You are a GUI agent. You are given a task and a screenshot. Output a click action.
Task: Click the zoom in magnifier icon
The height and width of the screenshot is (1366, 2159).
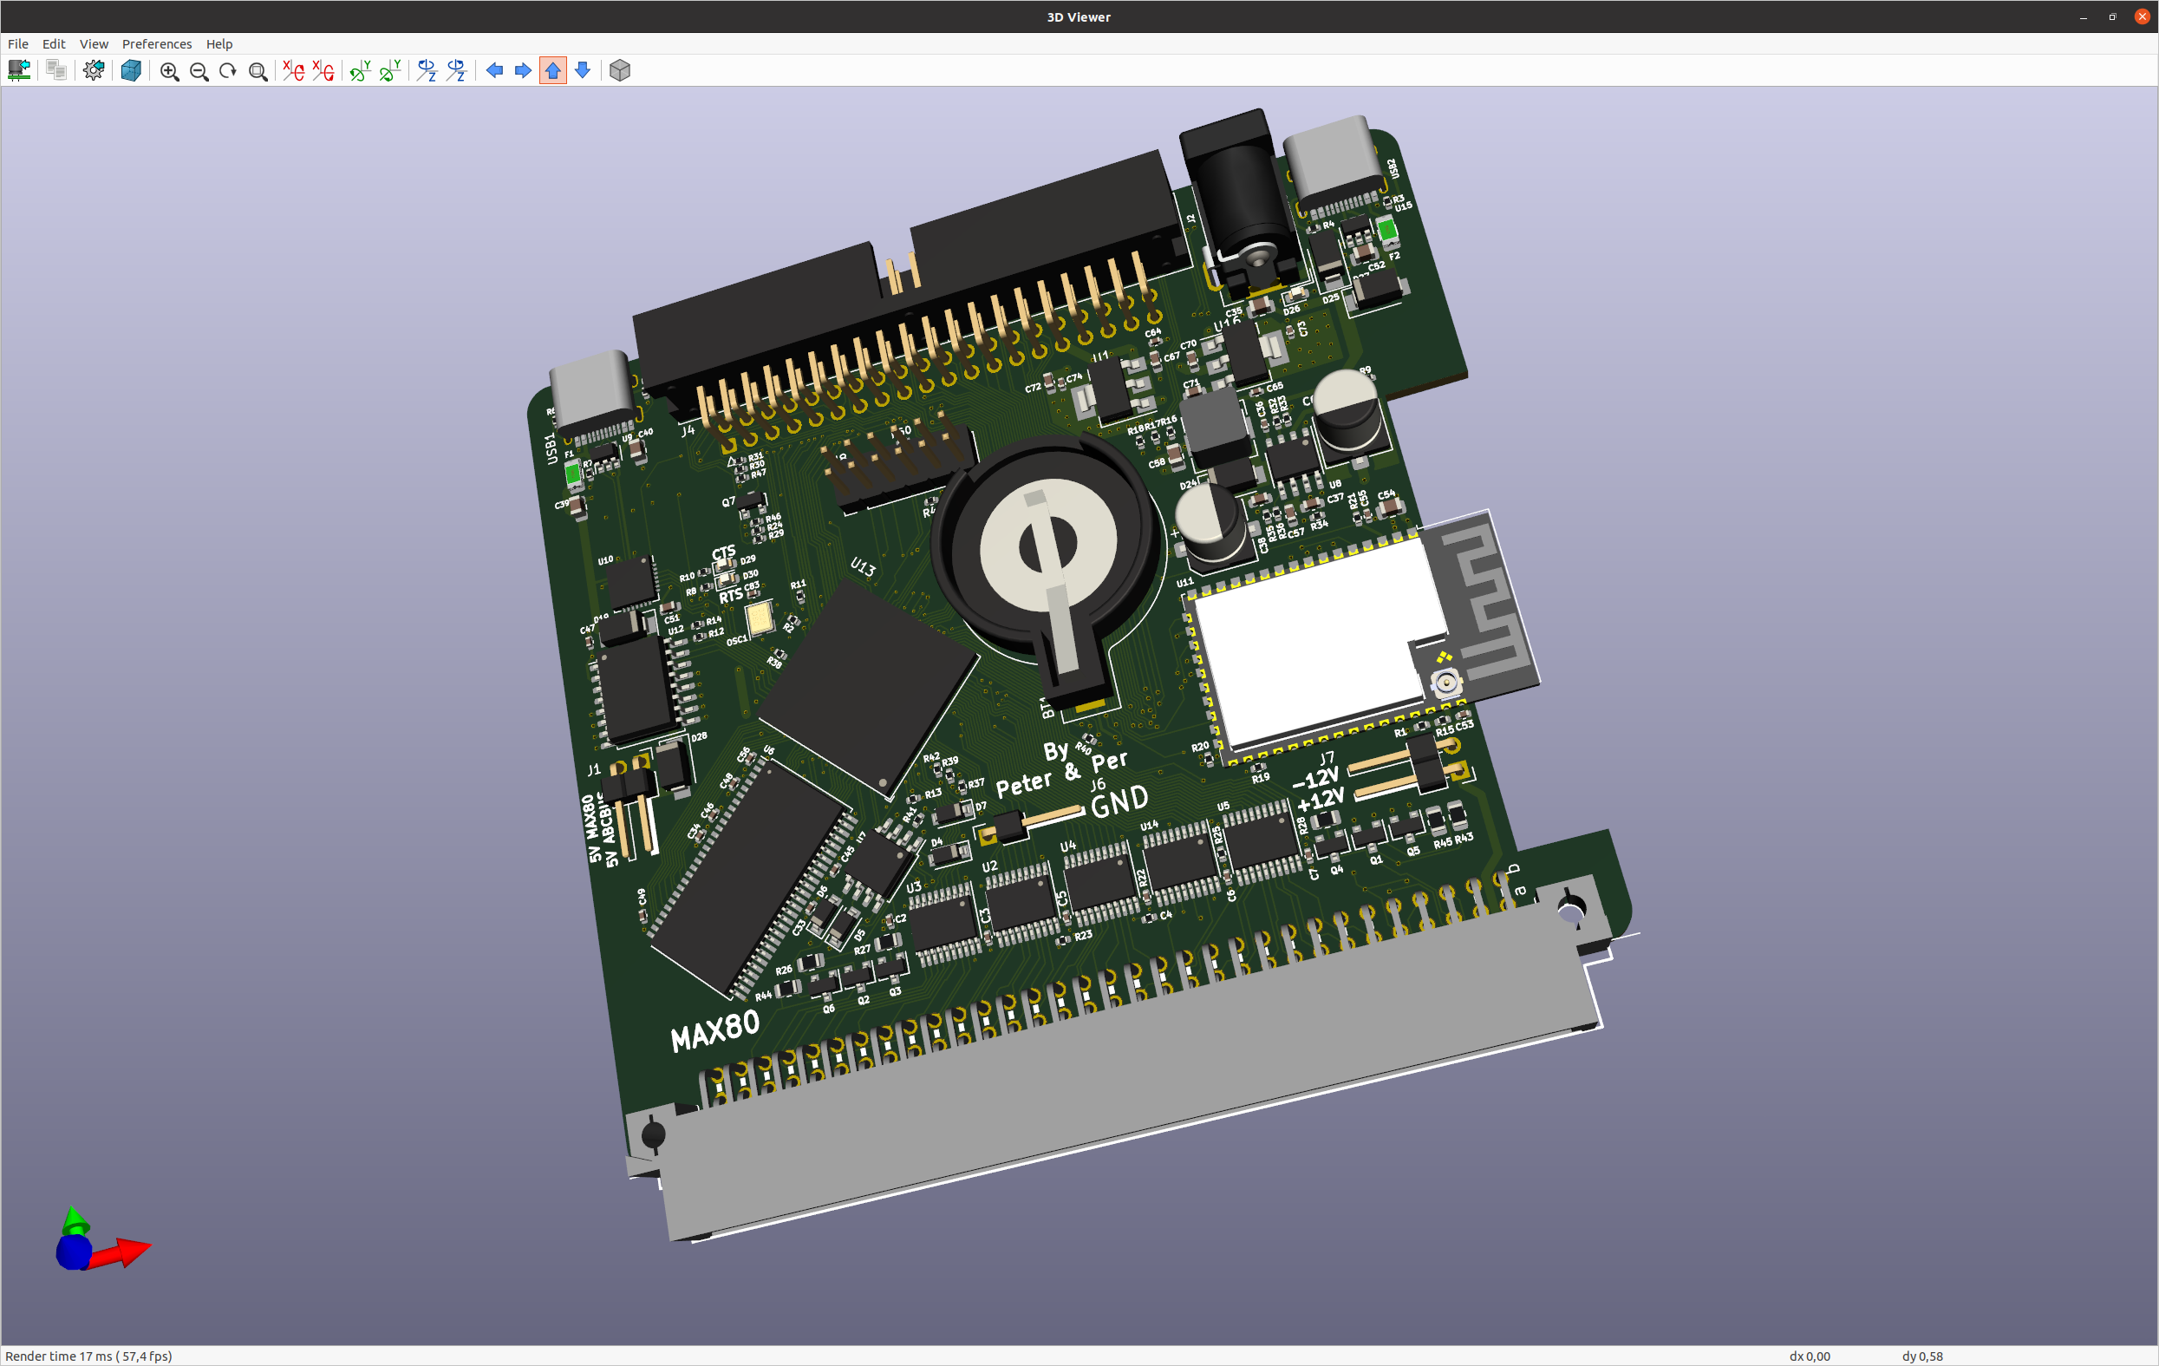tap(168, 71)
